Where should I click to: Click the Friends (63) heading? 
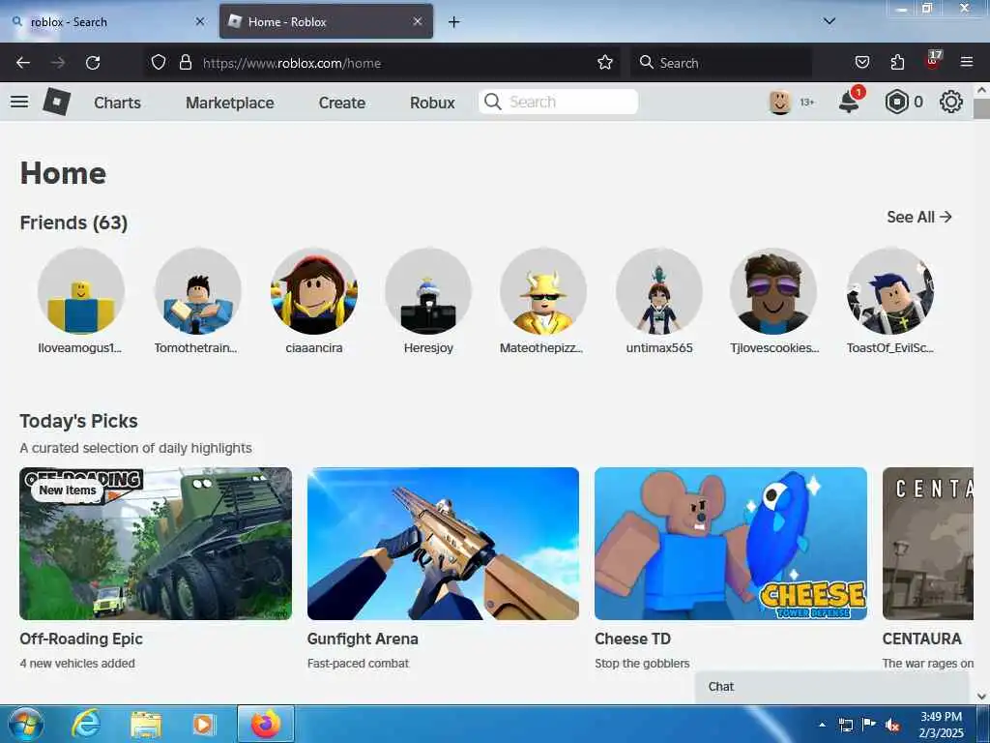(x=73, y=223)
